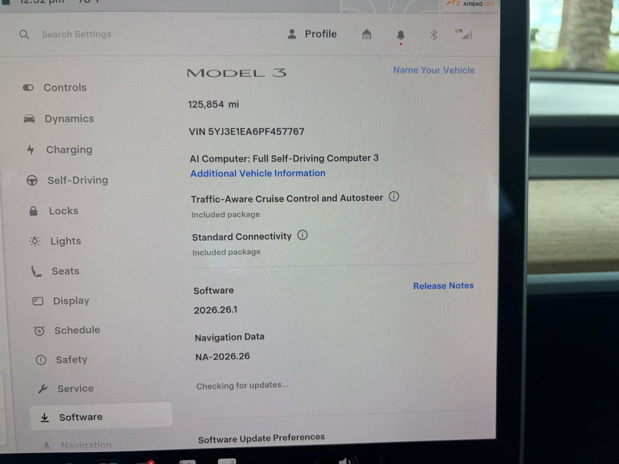Click the LTE signal strength icon
619x464 pixels.
464,34
